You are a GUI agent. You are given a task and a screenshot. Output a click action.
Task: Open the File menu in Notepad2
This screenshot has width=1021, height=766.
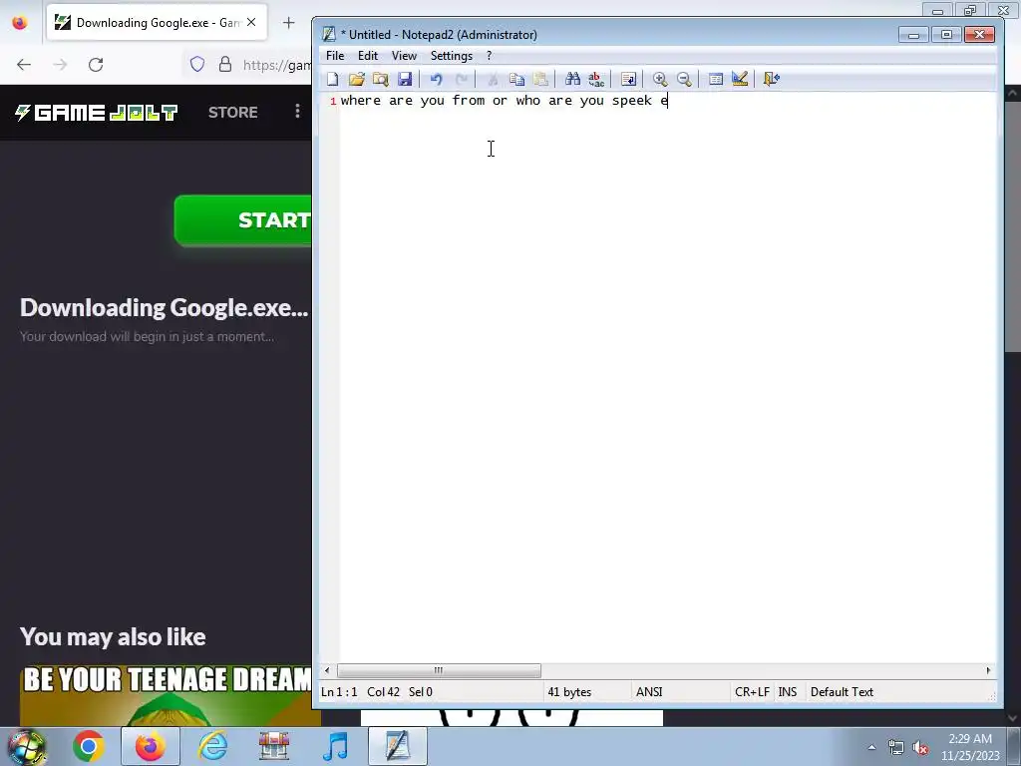[335, 56]
